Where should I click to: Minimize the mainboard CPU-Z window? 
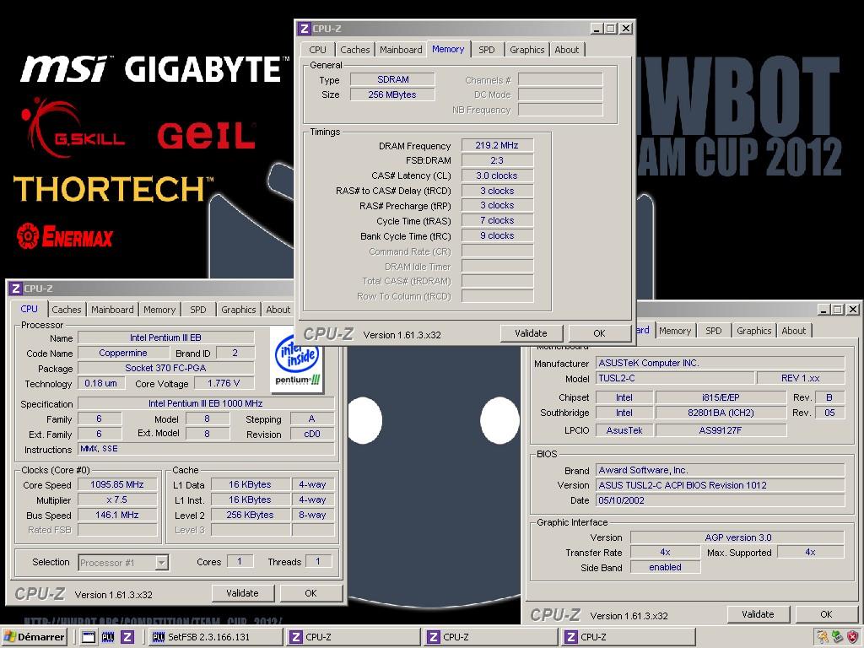pos(823,310)
